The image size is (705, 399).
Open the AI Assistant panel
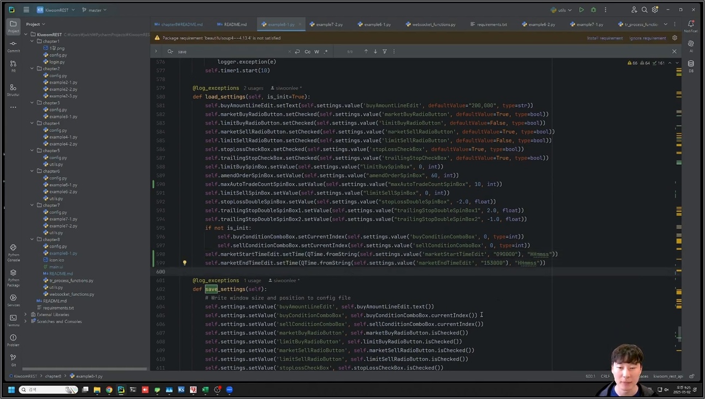coord(691,46)
